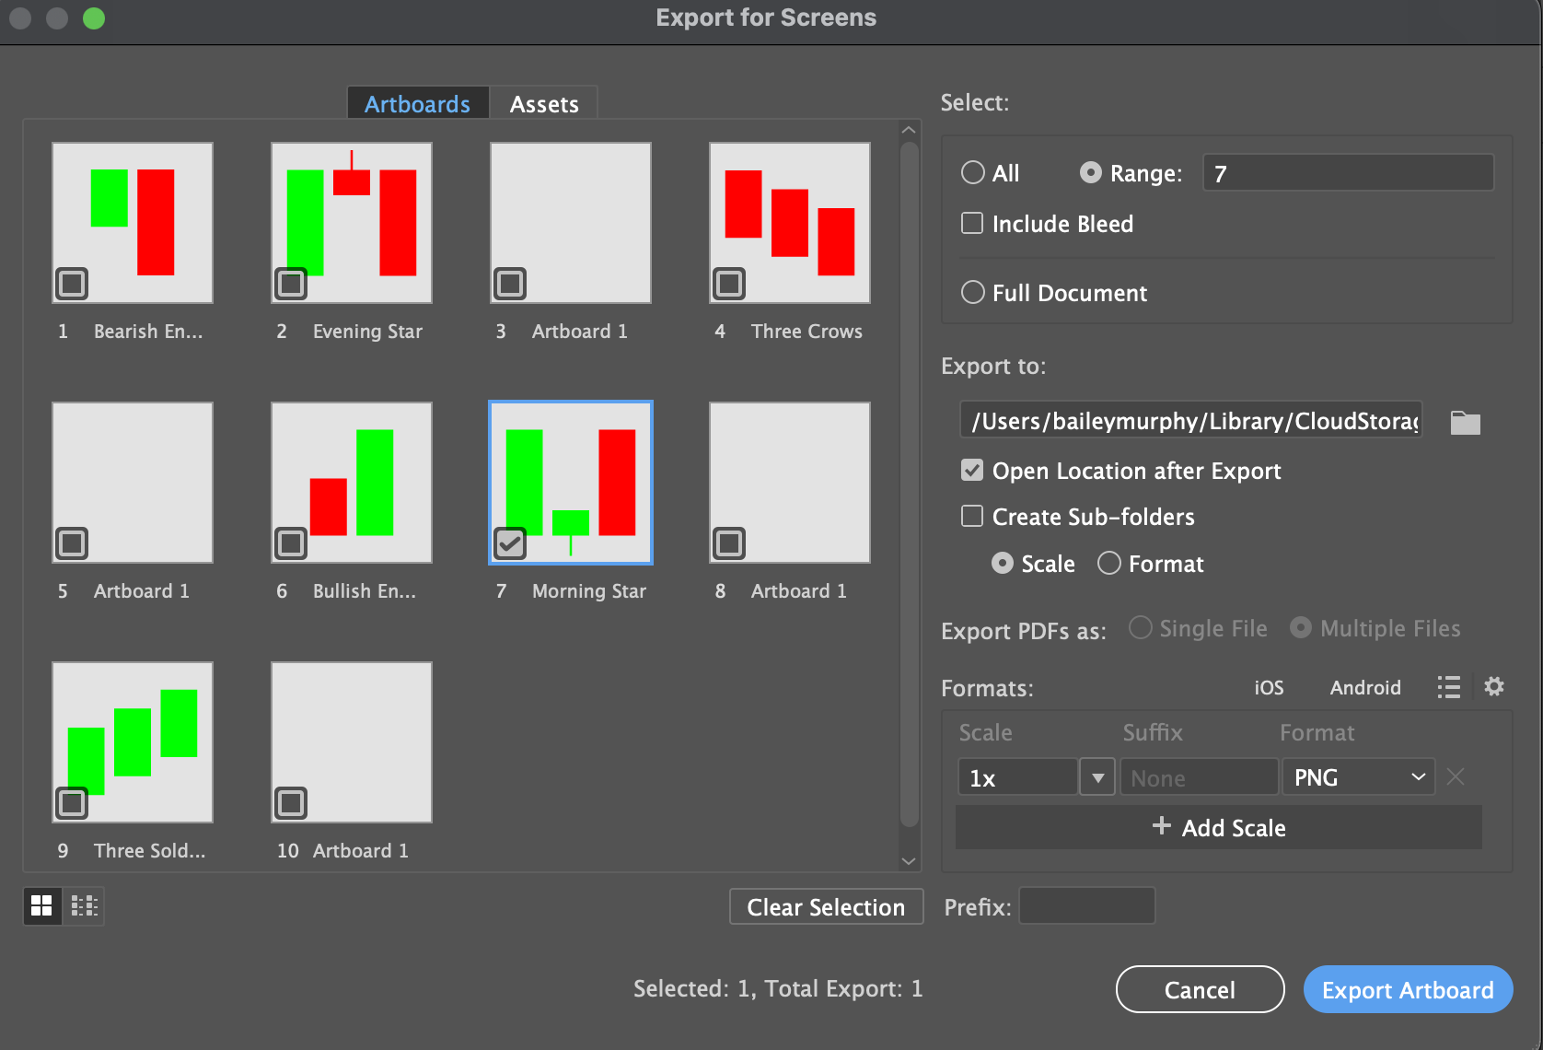Uncheck the Morning Star artboard checkbox

(511, 544)
